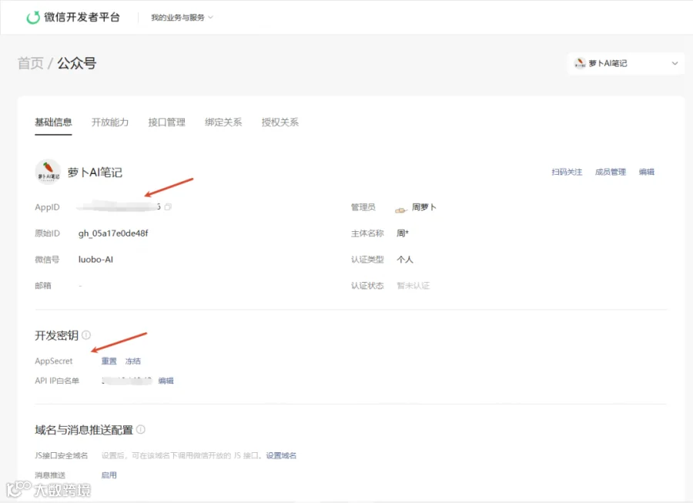View the 授权关系 tab
The width and height of the screenshot is (693, 503).
(x=280, y=122)
